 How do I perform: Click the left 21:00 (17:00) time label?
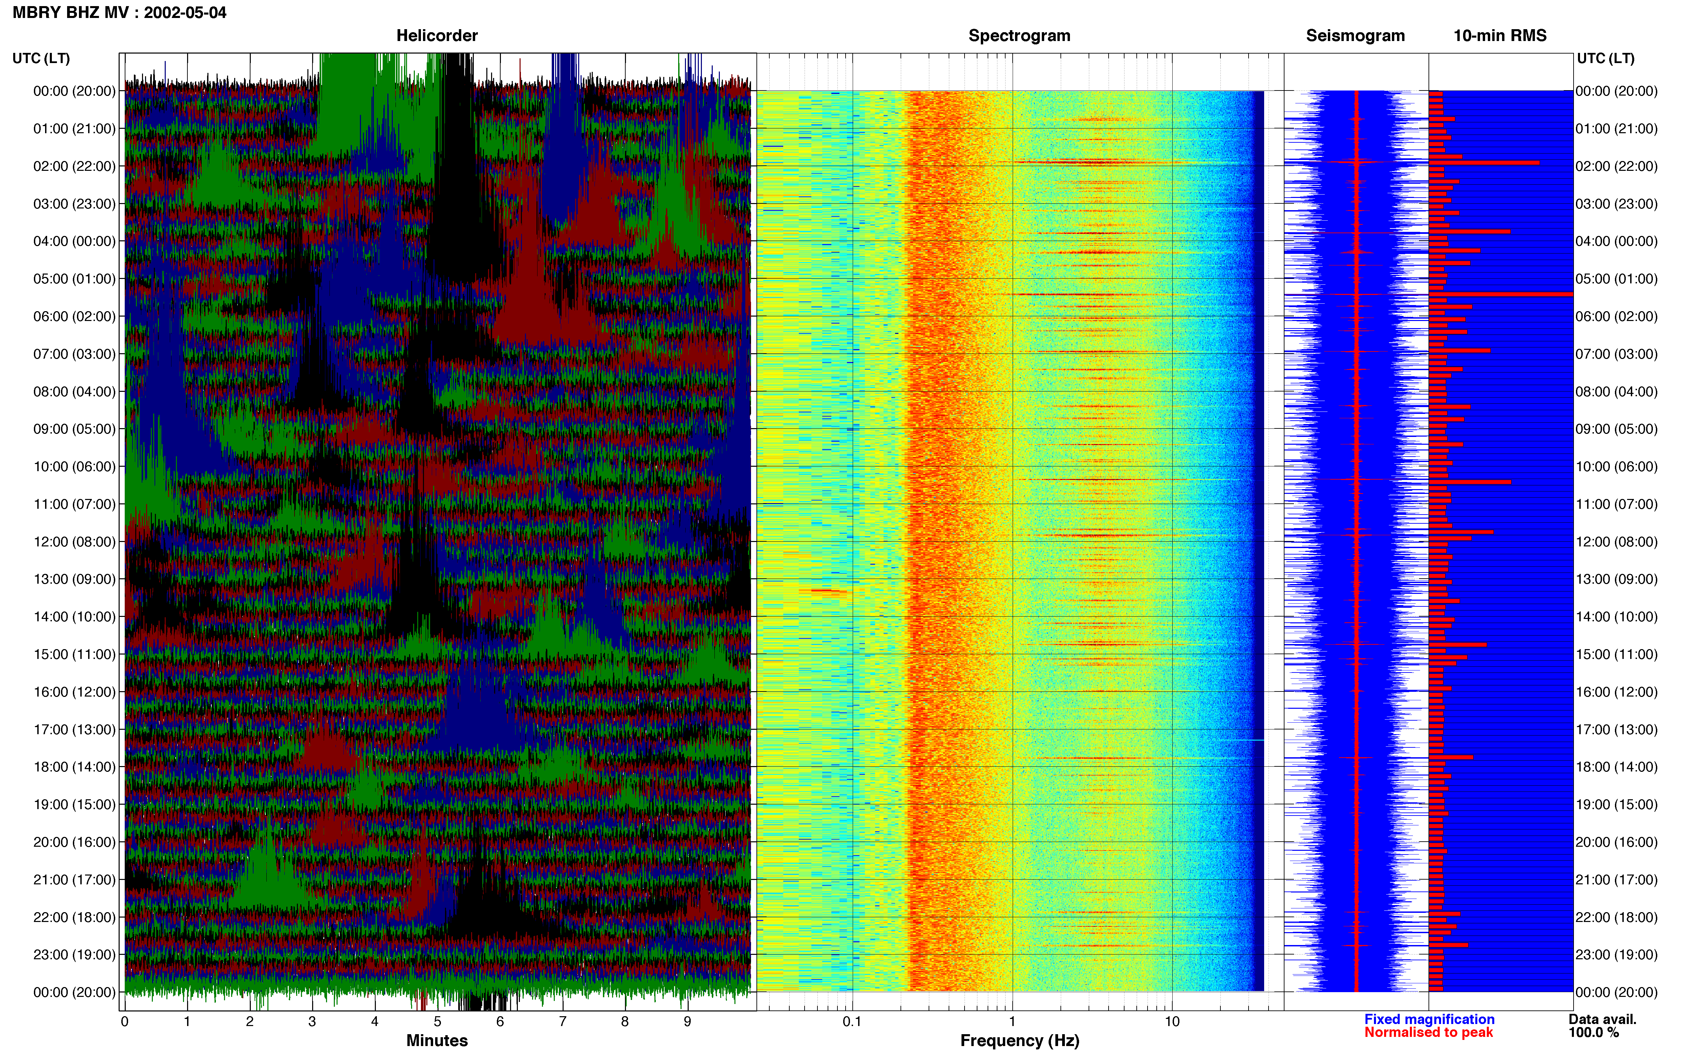point(75,880)
